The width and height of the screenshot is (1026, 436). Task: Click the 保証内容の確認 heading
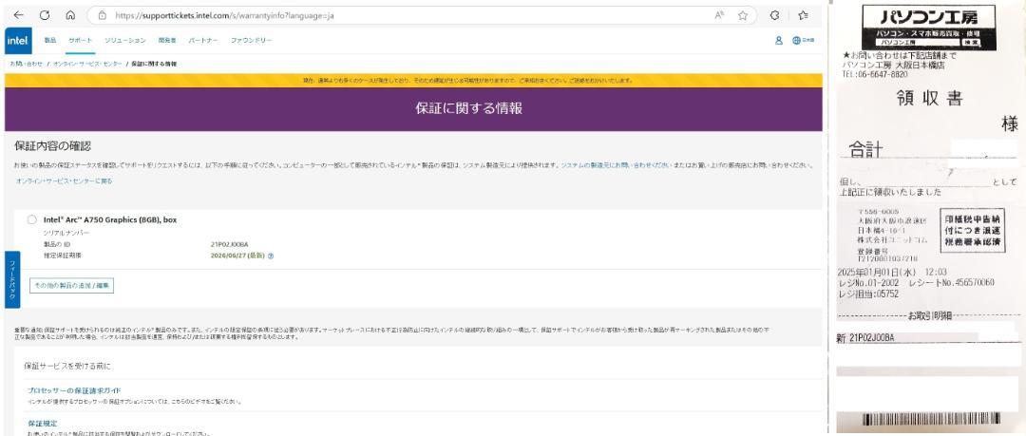click(x=52, y=146)
